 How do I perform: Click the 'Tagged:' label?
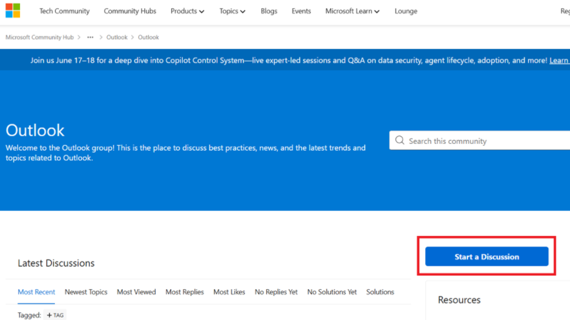coord(29,315)
